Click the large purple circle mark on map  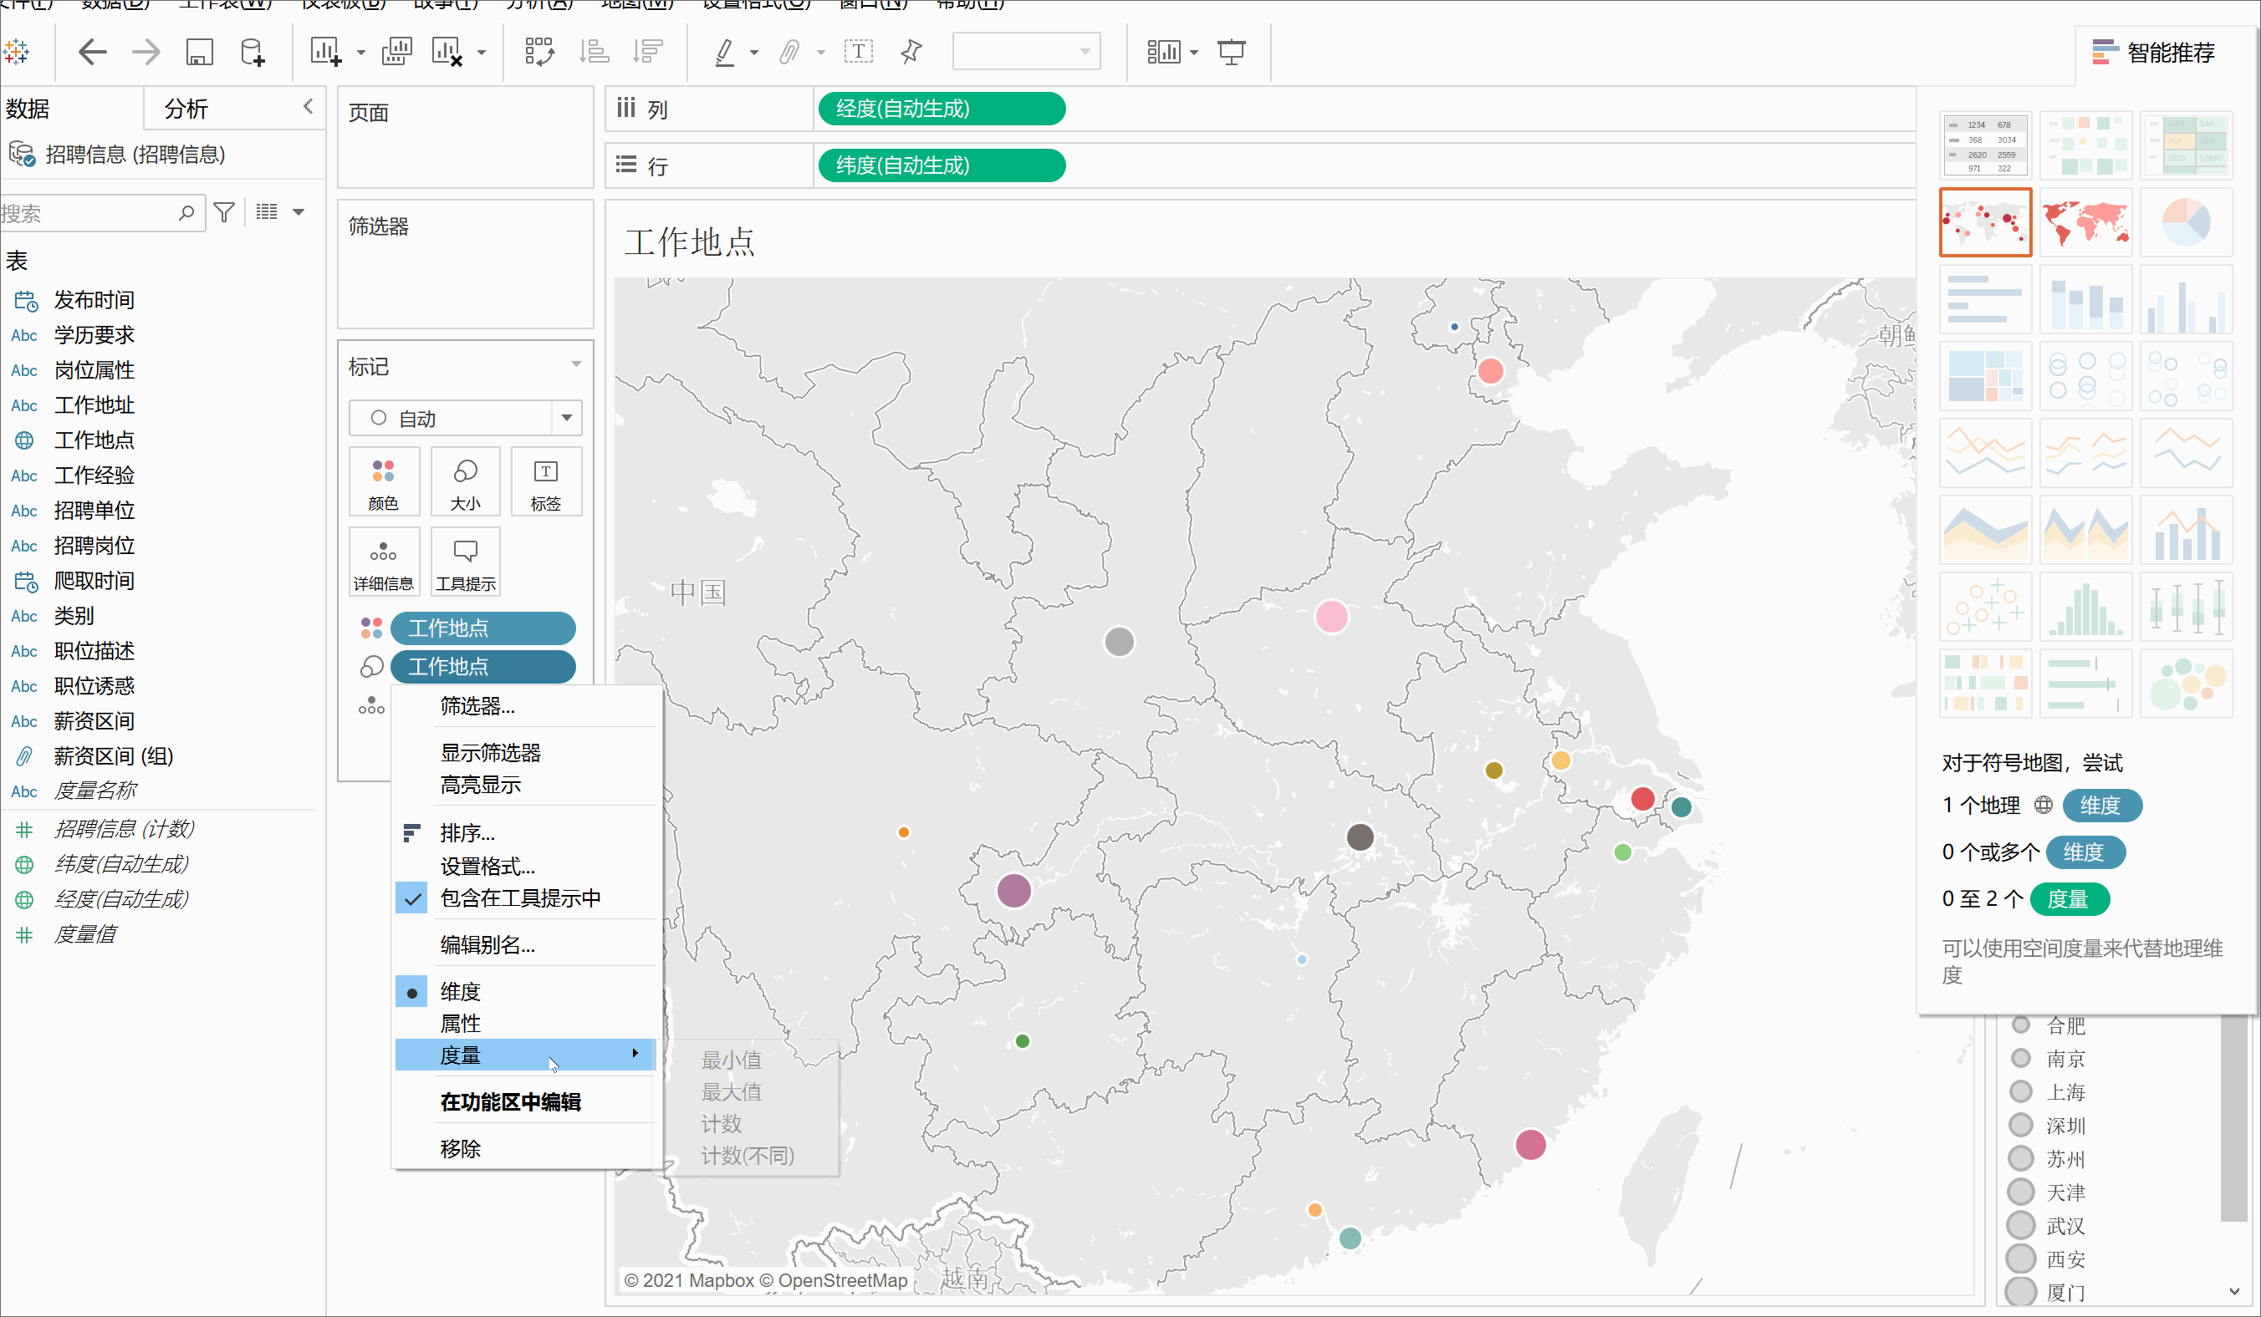coord(1014,890)
